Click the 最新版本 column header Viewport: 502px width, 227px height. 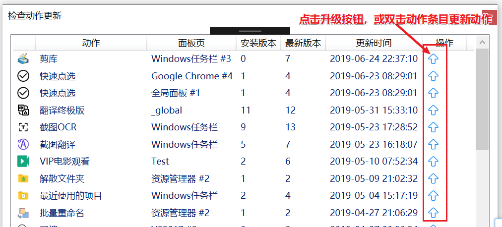pyautogui.click(x=303, y=43)
